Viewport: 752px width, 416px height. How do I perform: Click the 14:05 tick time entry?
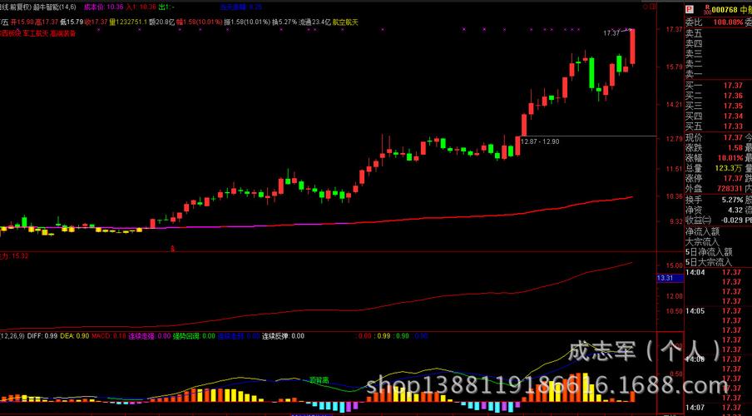coord(695,311)
